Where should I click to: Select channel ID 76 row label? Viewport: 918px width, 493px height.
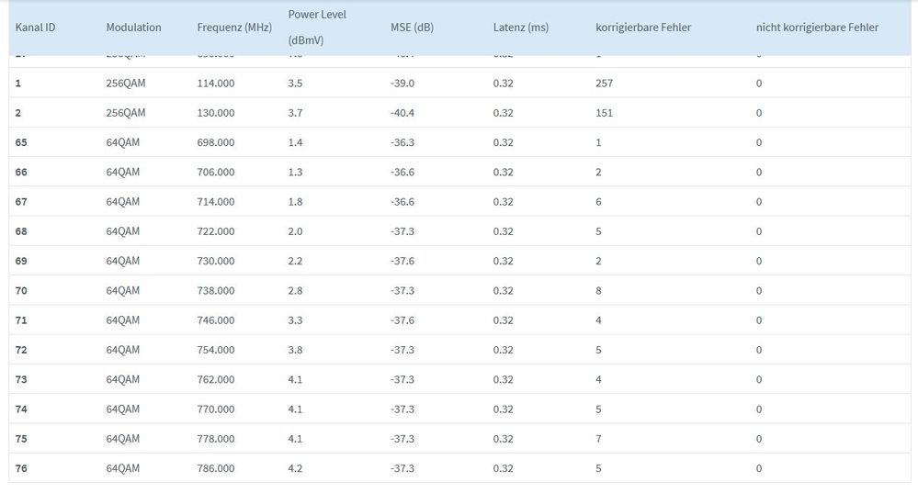[21, 468]
